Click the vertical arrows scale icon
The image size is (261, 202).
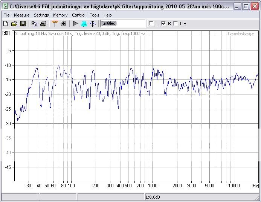point(93,24)
